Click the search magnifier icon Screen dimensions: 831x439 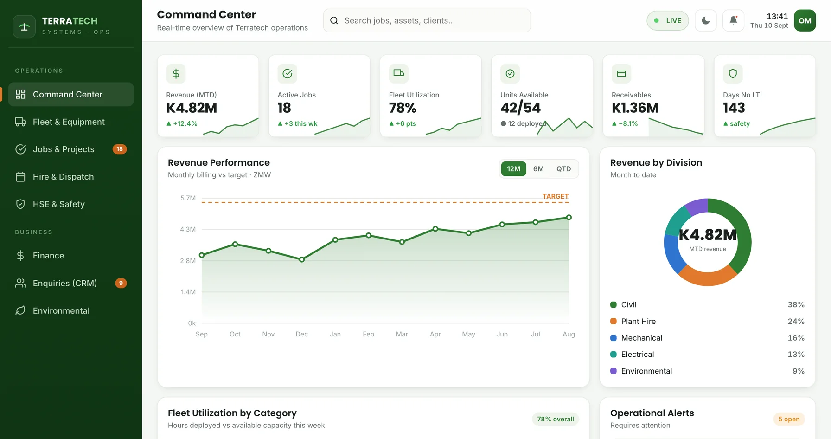(334, 20)
